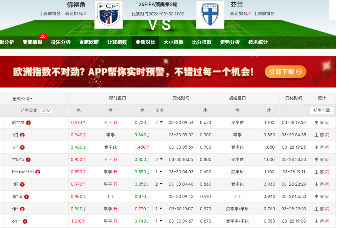Expand more odds changes for 伟* row
Viewport: 349px width, 228px height.
(159, 209)
